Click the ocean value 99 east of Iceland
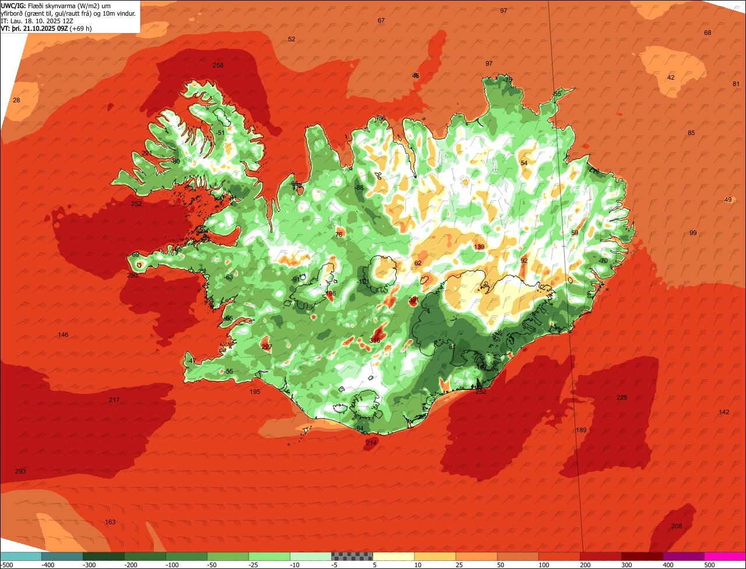Viewport: 746px width, 569px height. pos(693,233)
